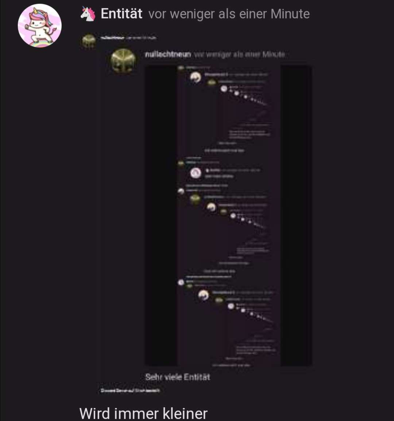
Task: Click the blurred nullachtneun username
Action: tap(168, 55)
